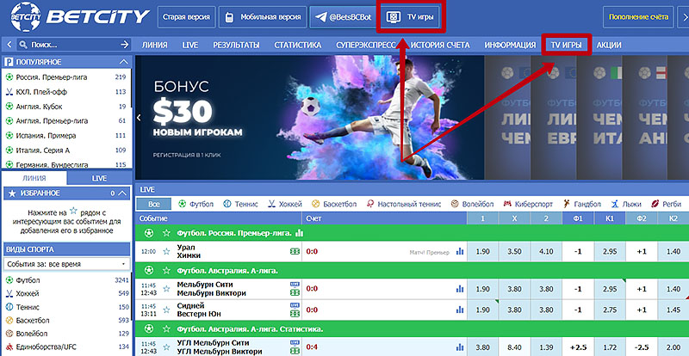Image resolution: width=689 pixels, height=356 pixels.
Task: Click Пополнение счёта button
Action: (x=638, y=17)
